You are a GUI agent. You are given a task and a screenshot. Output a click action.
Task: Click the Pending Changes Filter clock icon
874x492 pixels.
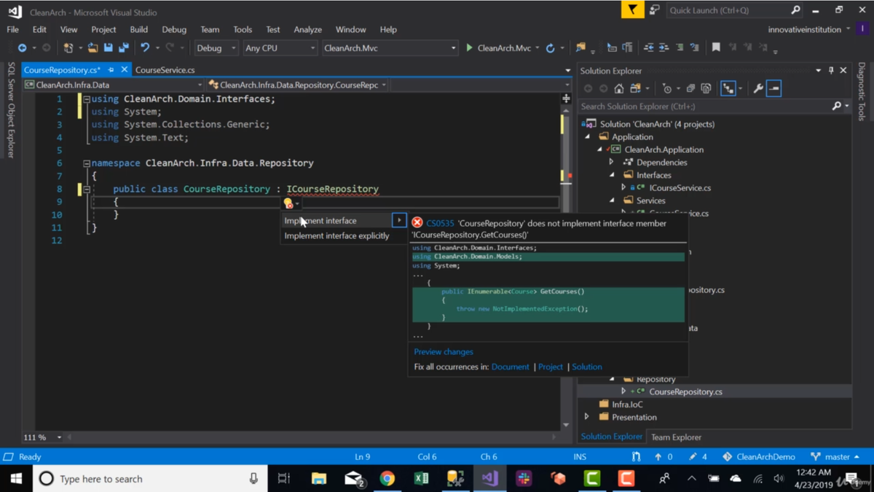click(x=667, y=89)
